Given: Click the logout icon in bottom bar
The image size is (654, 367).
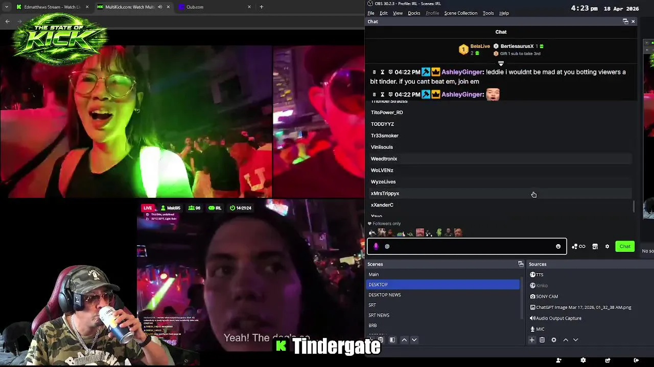Looking at the screenshot, I should (x=636, y=360).
